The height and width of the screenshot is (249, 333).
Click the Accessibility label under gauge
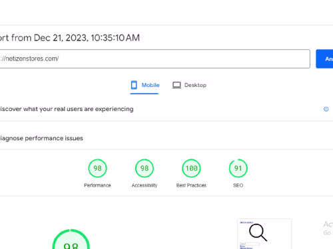tap(145, 185)
